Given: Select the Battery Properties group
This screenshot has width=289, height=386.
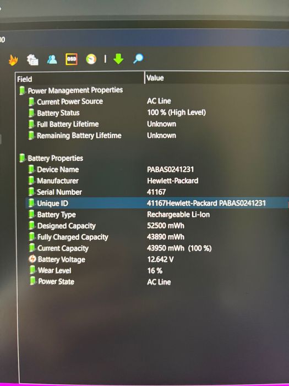Looking at the screenshot, I should 154,158.
